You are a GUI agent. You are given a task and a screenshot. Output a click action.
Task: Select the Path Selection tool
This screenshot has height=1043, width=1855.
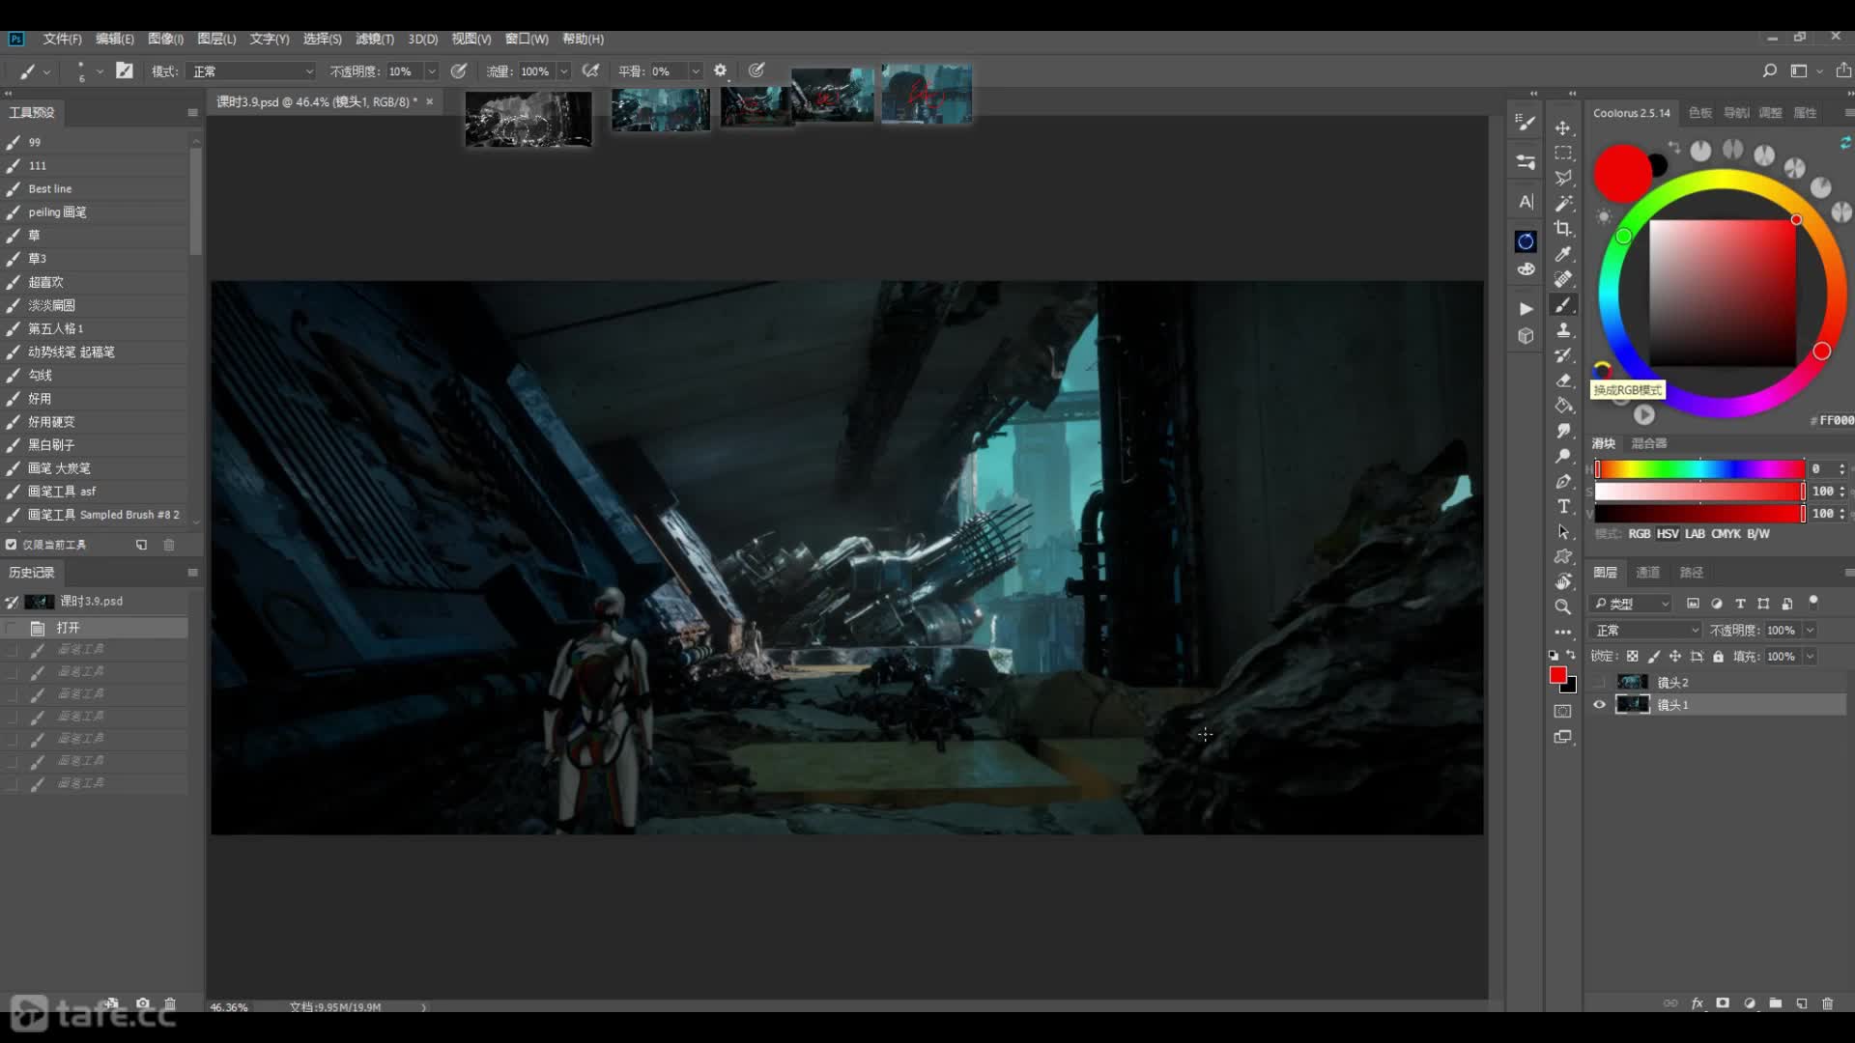click(x=1562, y=531)
